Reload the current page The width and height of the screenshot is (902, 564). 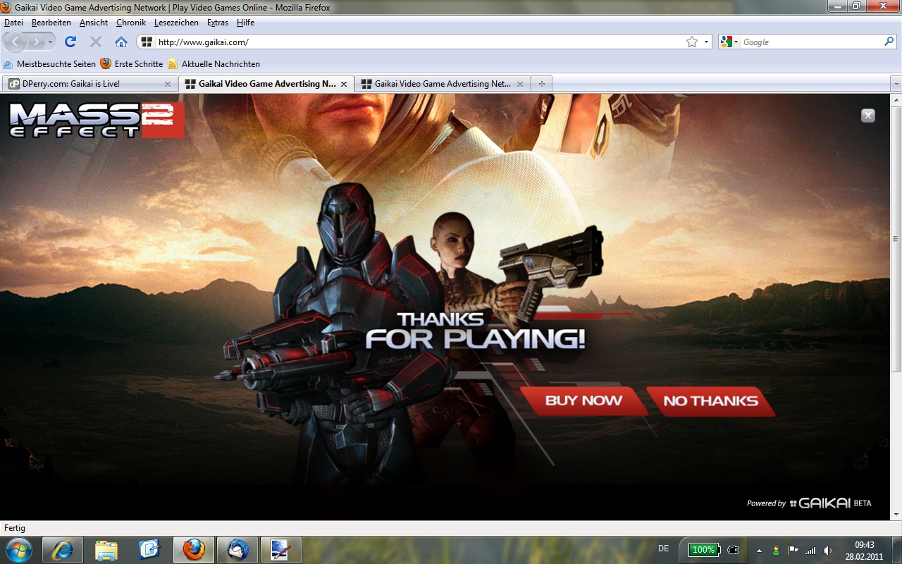[69, 41]
